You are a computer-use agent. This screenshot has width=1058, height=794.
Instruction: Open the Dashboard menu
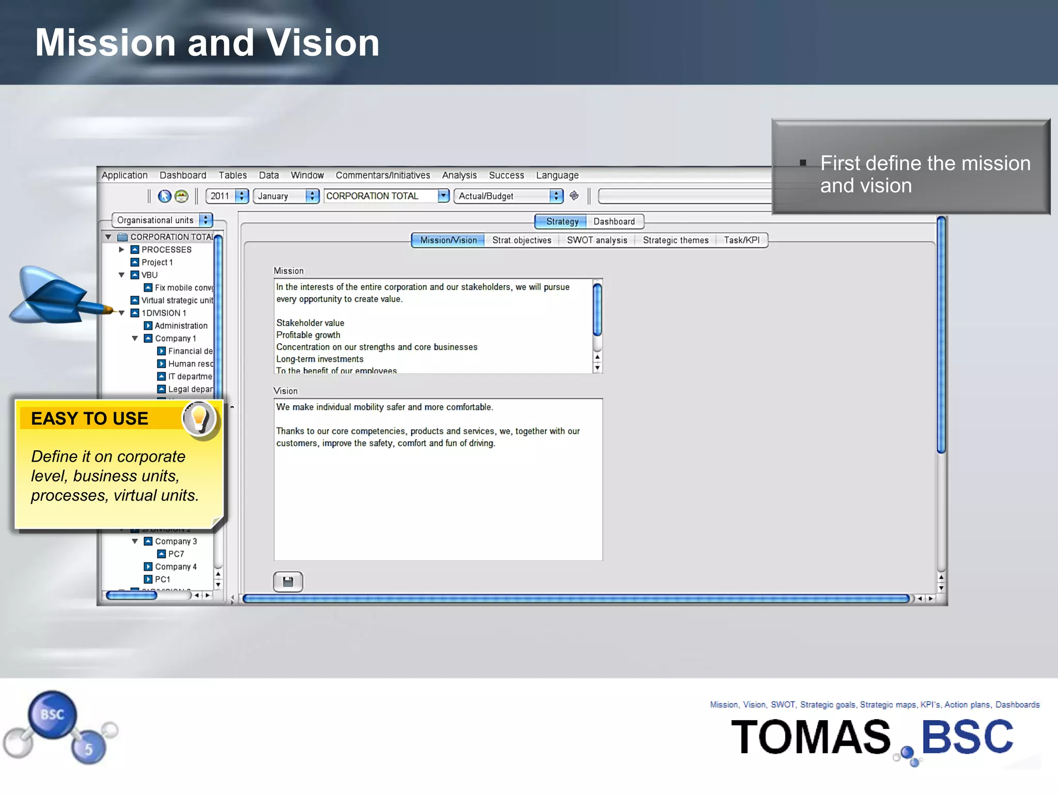tap(183, 175)
